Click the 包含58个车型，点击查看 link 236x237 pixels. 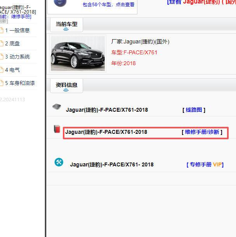click(108, 5)
